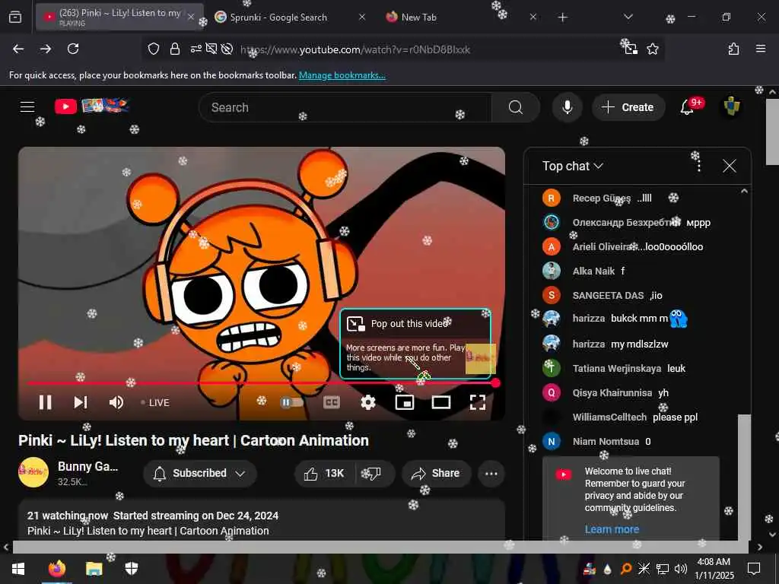Click Manage bookmarks link
The width and height of the screenshot is (779, 584).
[x=342, y=75]
